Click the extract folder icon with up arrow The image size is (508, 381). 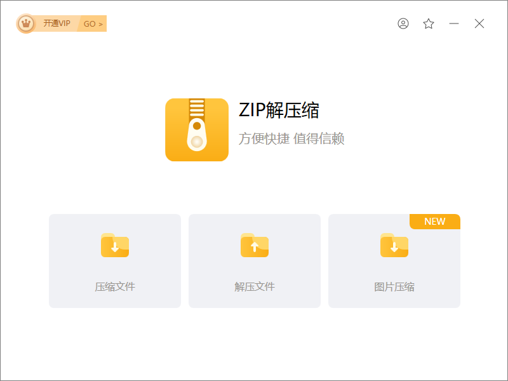click(x=255, y=245)
